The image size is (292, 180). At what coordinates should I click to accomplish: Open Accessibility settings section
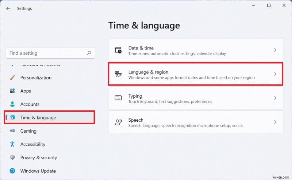point(50,144)
